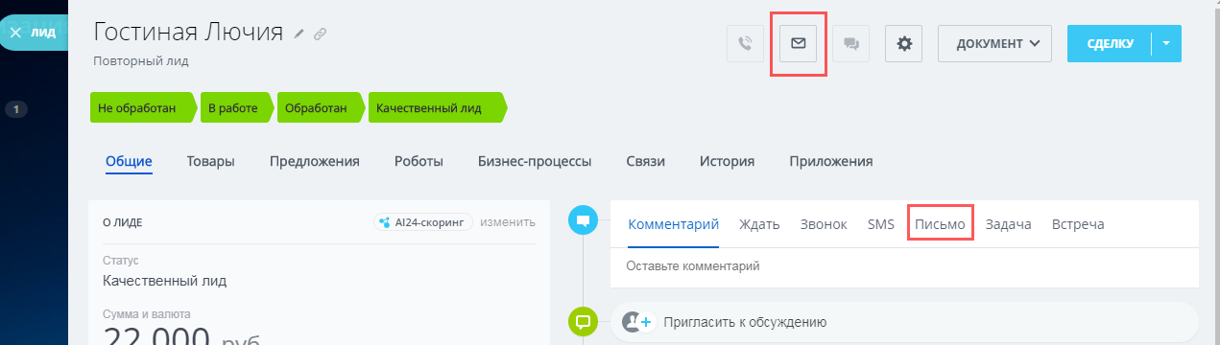Screen dimensions: 1220x345
Task: Select Задача activity tab
Action: (x=1009, y=224)
